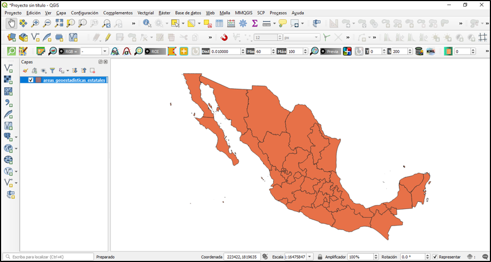Click the Escriba para localizar search box

47,256
